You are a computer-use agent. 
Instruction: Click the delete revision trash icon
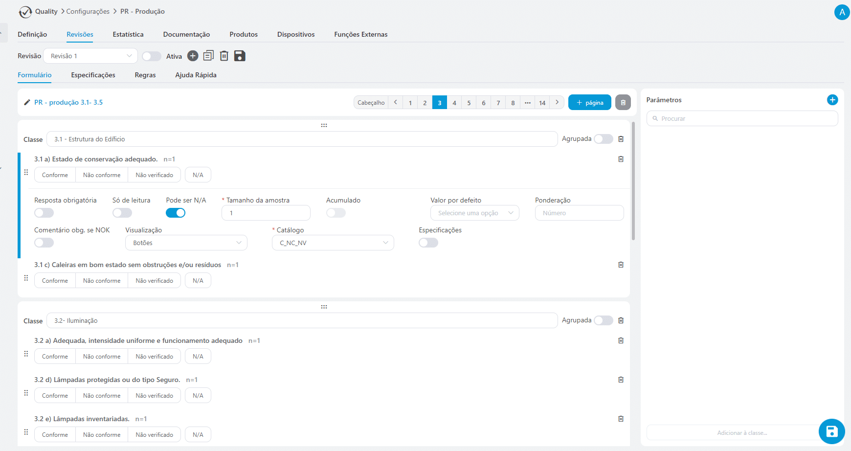(224, 56)
